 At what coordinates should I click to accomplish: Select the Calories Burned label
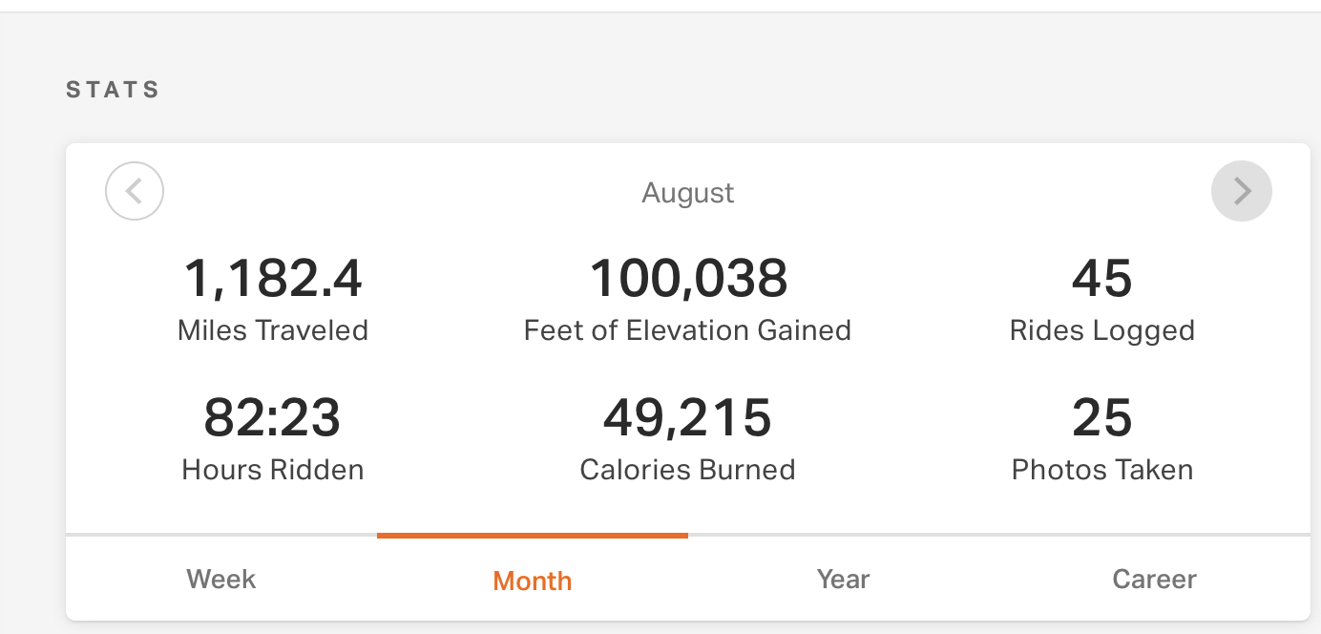pos(687,470)
